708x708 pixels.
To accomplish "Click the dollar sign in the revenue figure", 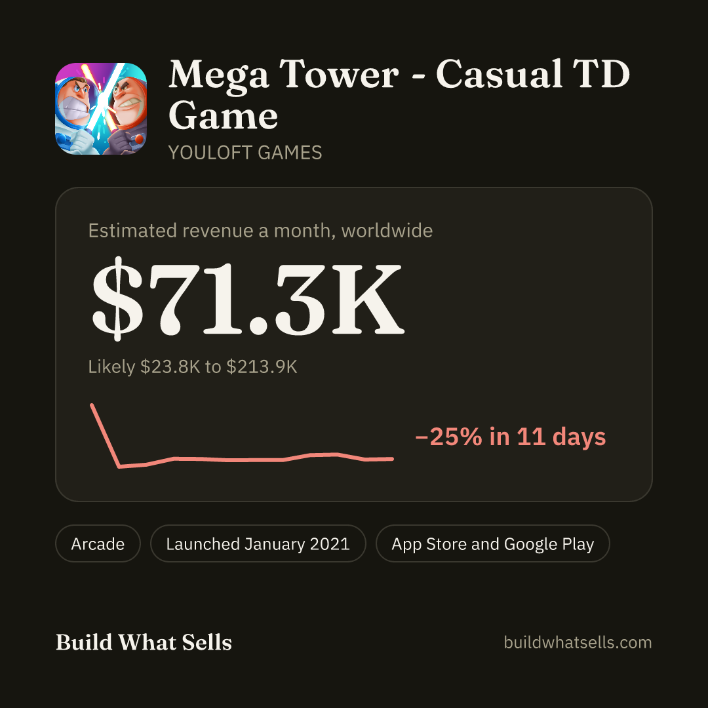I will 117,298.
